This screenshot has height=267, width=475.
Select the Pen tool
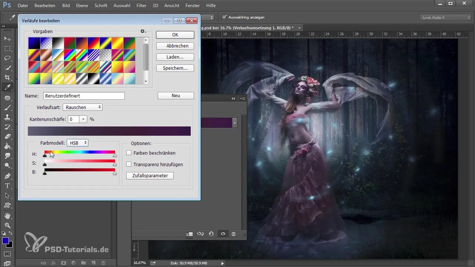point(7,176)
